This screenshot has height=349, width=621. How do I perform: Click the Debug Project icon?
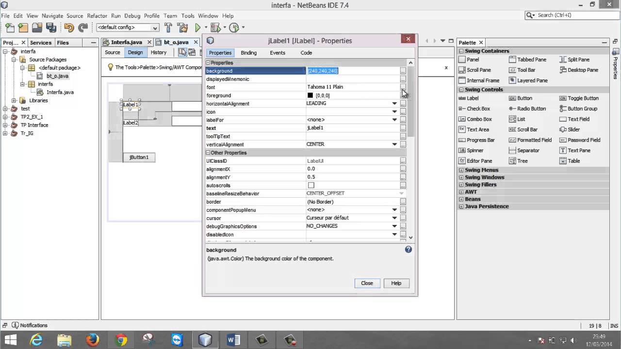click(x=215, y=28)
